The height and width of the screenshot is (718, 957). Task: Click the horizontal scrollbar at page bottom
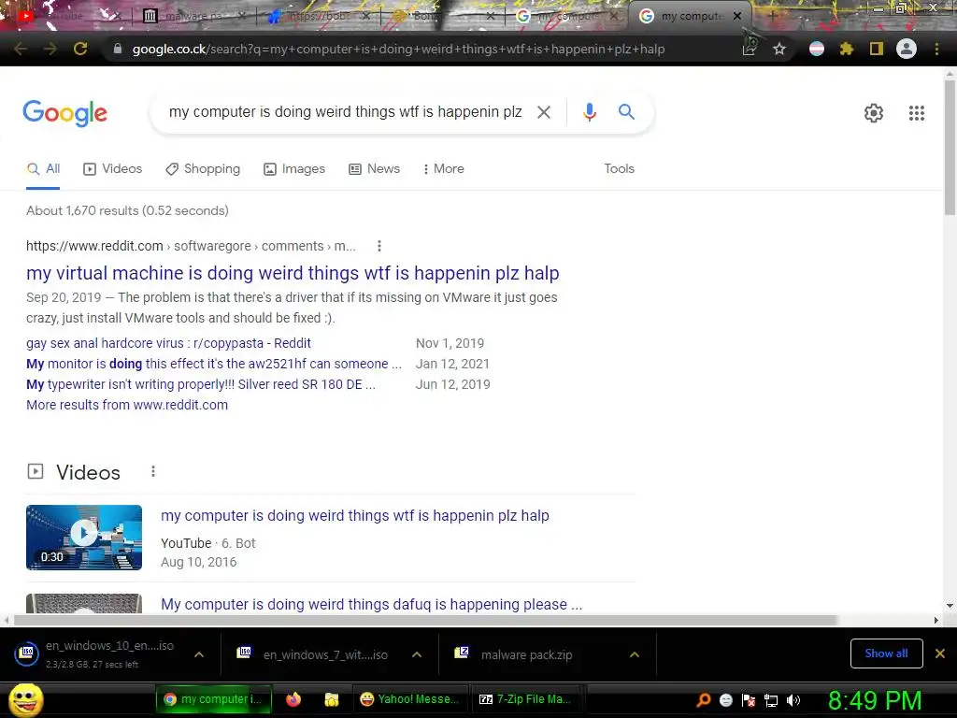pos(425,620)
